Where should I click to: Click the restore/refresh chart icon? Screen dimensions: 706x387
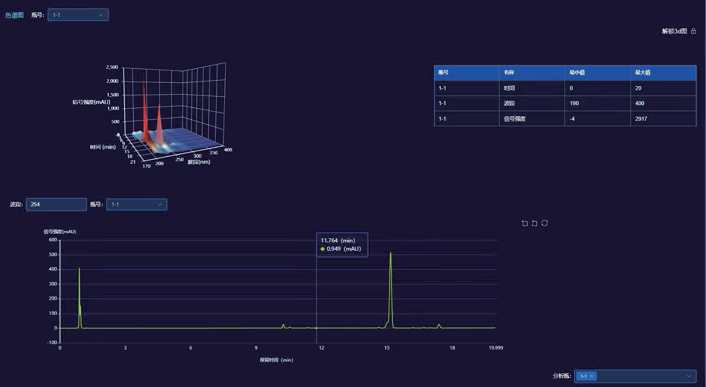[544, 223]
